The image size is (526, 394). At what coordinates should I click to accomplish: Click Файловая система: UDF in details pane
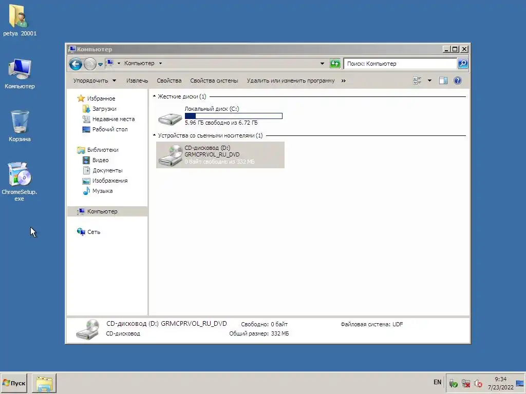372,324
